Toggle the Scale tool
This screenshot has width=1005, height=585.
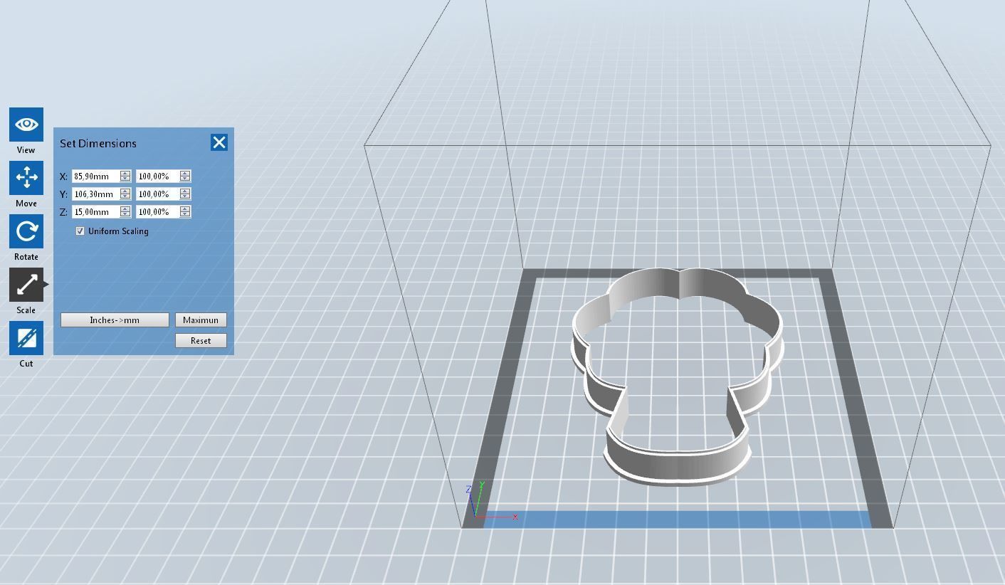(x=26, y=285)
